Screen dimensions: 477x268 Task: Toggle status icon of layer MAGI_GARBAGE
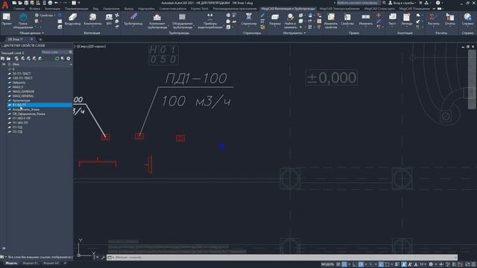pos(10,92)
